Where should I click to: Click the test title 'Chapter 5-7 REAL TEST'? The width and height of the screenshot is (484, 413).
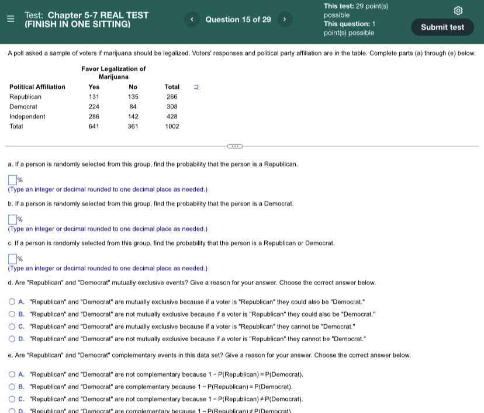point(98,15)
